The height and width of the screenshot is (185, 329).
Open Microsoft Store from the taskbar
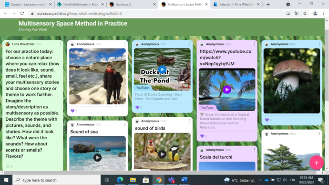pos(145,180)
